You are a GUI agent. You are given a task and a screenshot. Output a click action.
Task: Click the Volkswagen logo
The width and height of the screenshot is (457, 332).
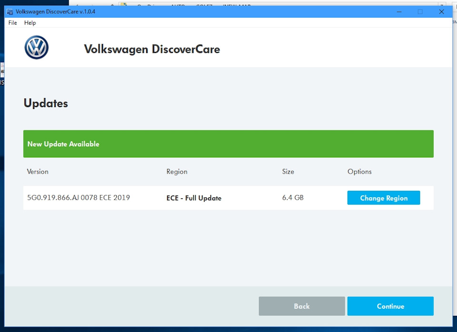(37, 48)
